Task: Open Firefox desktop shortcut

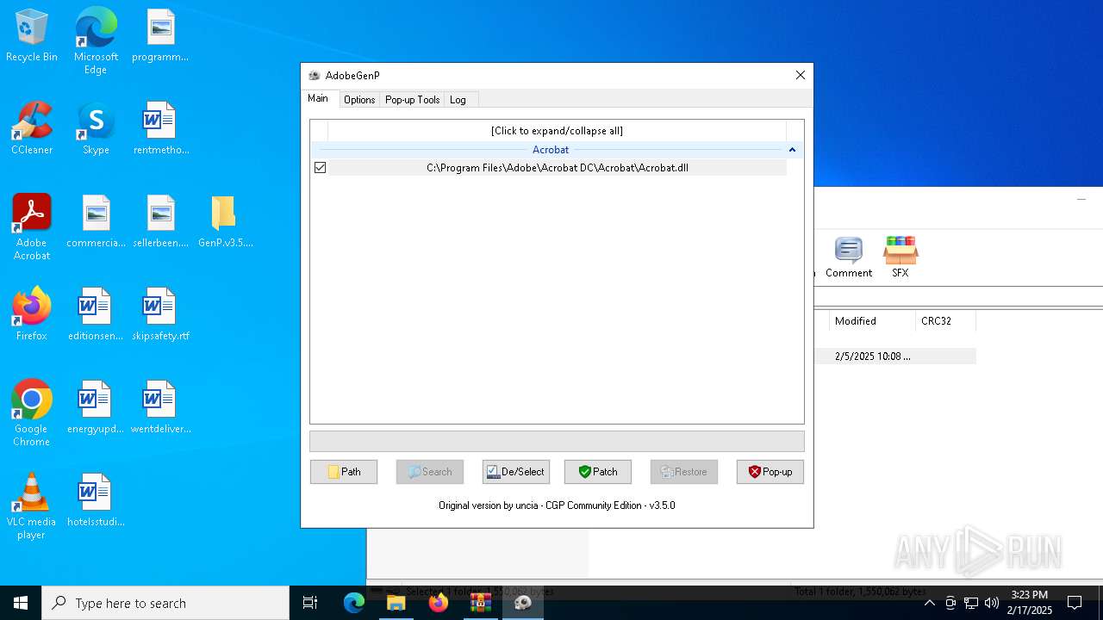Action: tap(32, 315)
